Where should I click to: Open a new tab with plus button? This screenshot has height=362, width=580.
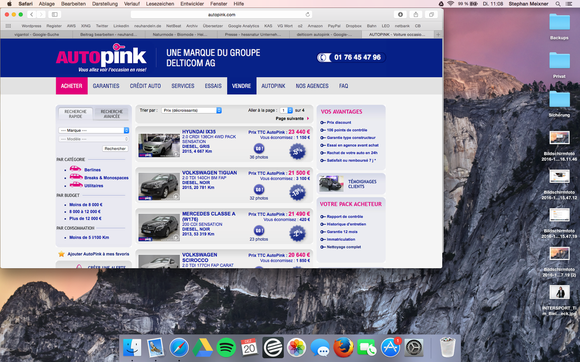click(438, 35)
